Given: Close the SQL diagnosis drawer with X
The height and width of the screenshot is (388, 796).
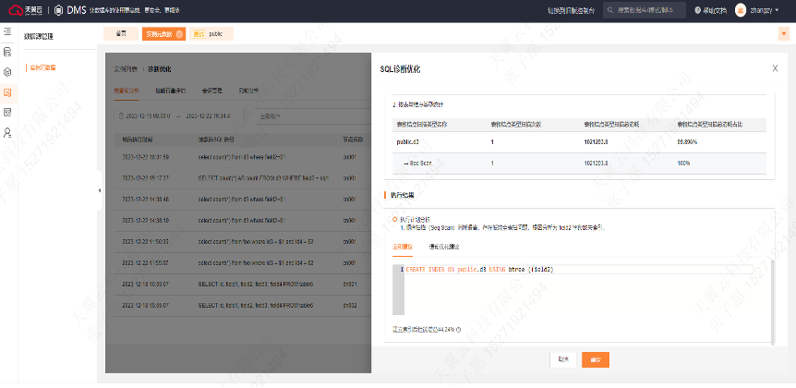Looking at the screenshot, I should tap(775, 68).
